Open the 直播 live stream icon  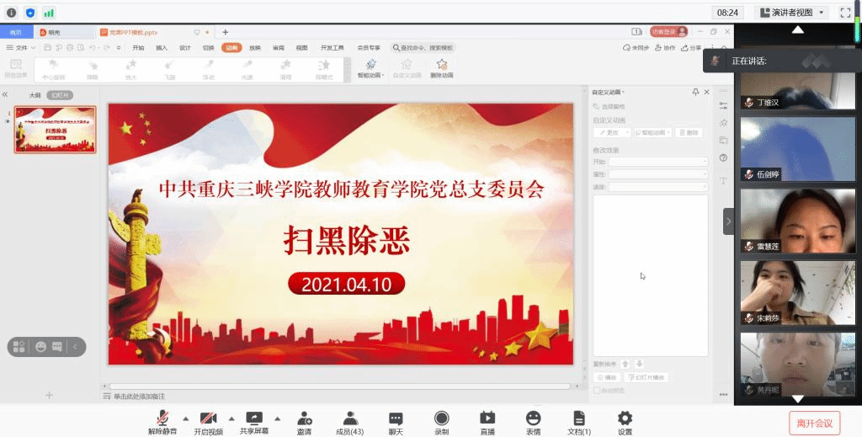(x=487, y=418)
